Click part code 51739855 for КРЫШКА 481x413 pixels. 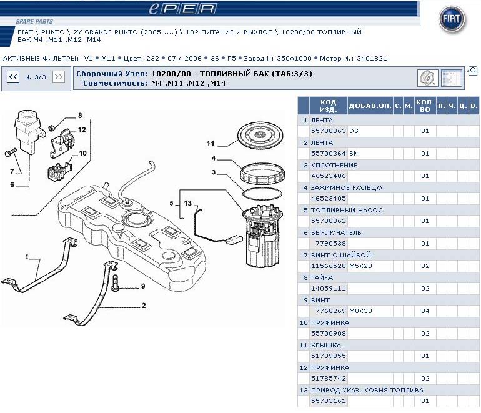point(329,356)
